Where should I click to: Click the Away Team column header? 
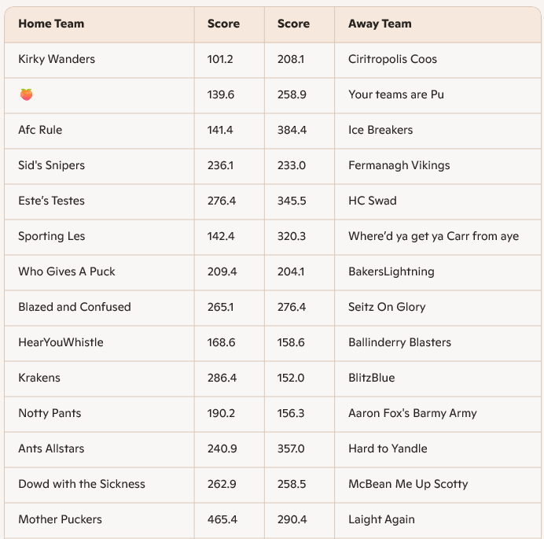coord(380,24)
